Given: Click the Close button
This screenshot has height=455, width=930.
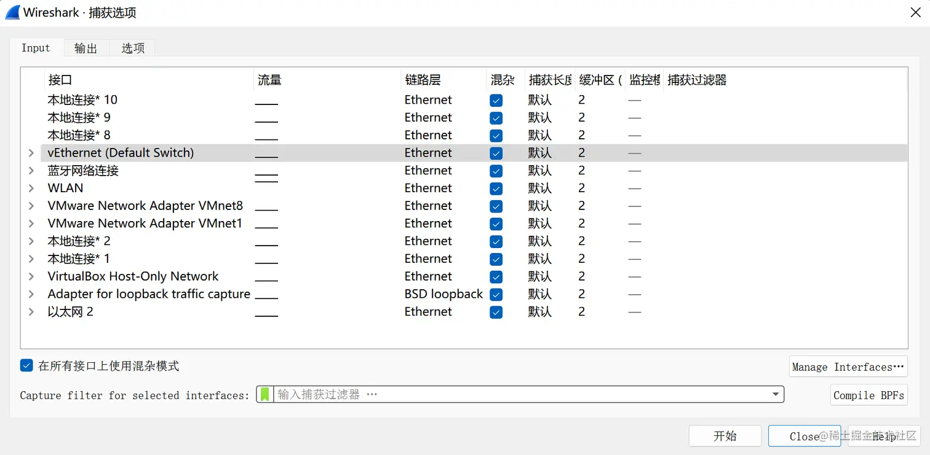Looking at the screenshot, I should [x=805, y=436].
